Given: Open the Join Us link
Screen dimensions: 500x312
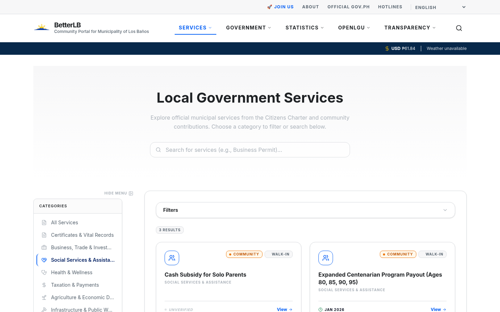Looking at the screenshot, I should (x=280, y=7).
